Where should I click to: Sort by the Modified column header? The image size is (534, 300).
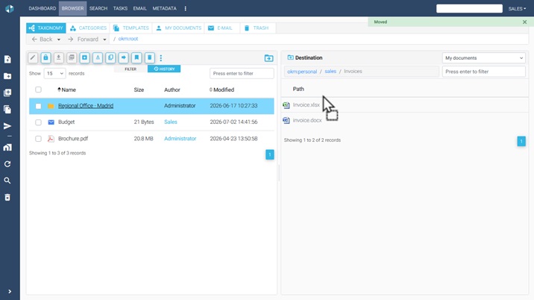(222, 90)
